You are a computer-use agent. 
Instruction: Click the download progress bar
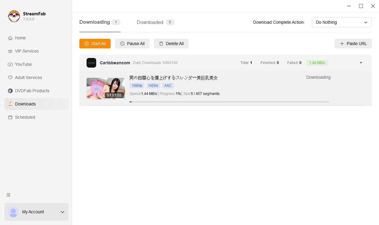click(229, 102)
